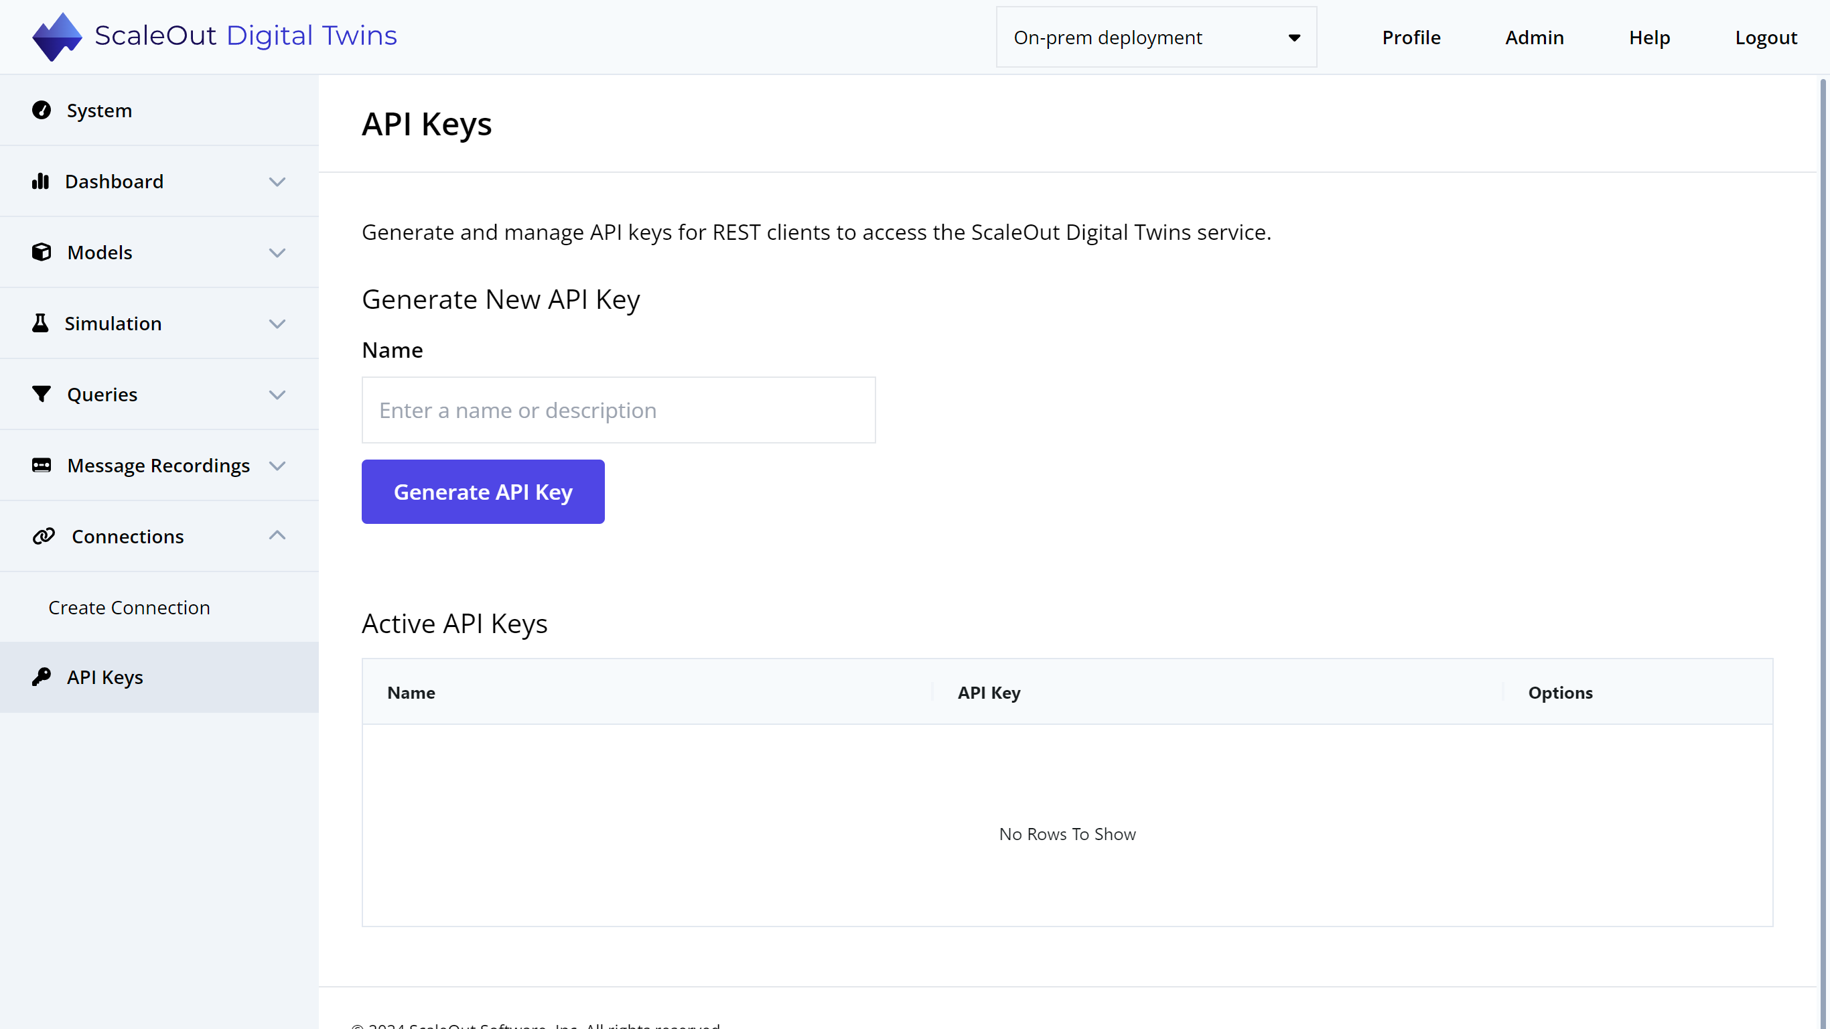Click the Simulation flask icon

point(40,324)
